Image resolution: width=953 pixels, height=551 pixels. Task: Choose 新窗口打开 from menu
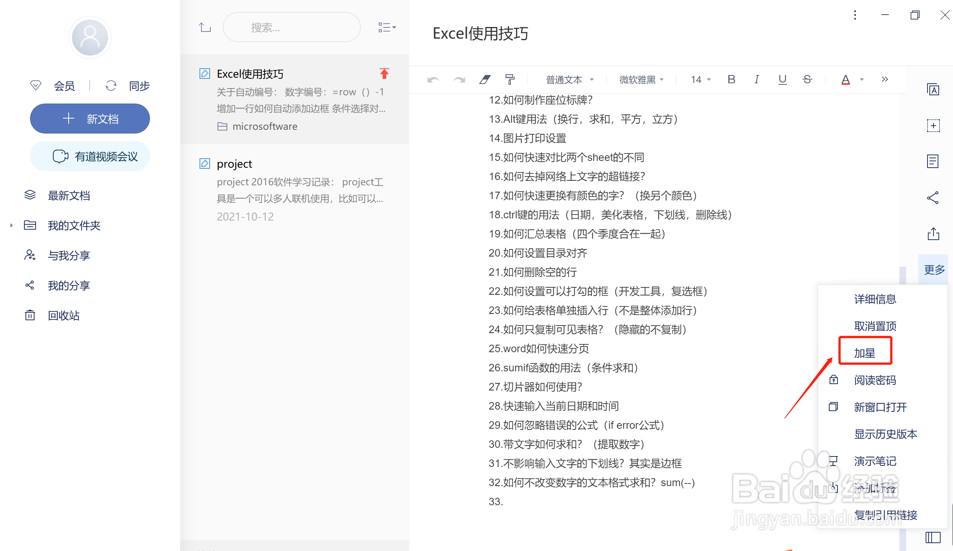click(x=880, y=407)
